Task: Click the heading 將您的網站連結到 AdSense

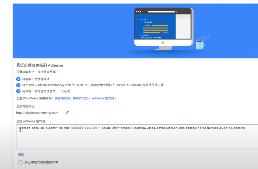Action: click(40, 65)
